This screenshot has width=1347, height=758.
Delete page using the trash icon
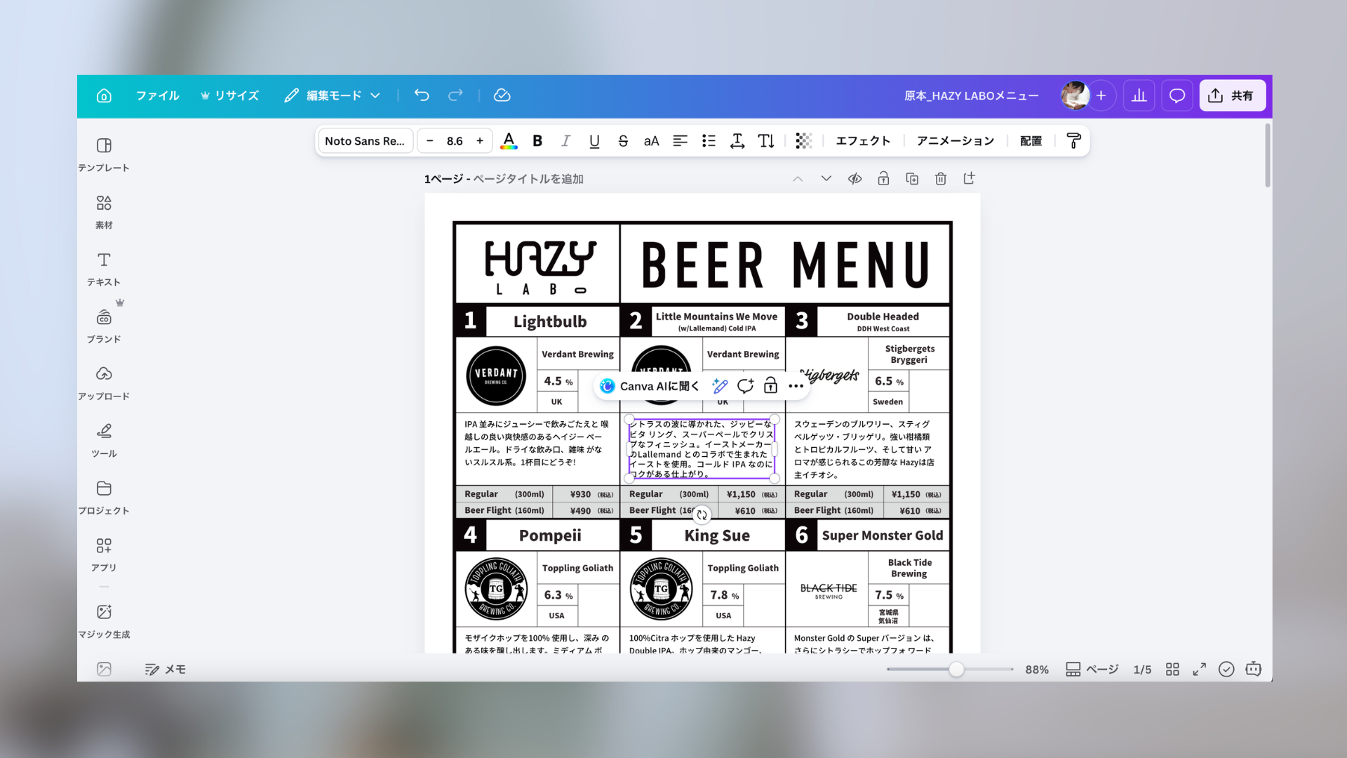coord(941,179)
